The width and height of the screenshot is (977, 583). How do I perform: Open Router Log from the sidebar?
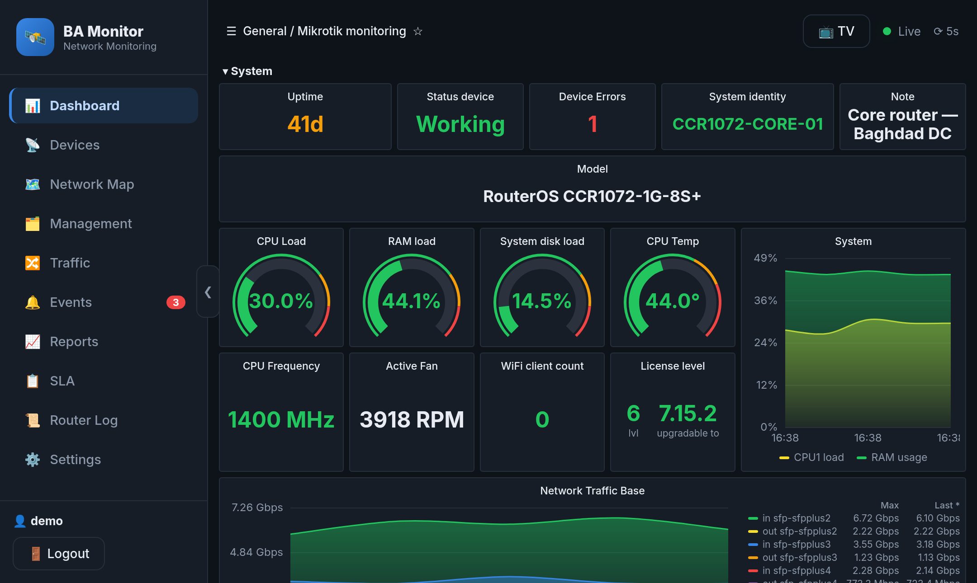(x=104, y=420)
